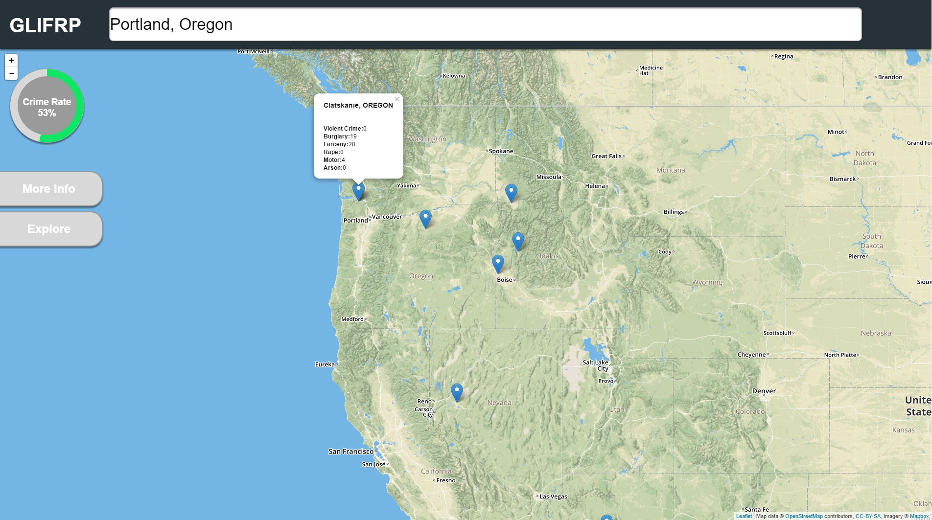Click the Denver city label
932x520 pixels.
764,391
